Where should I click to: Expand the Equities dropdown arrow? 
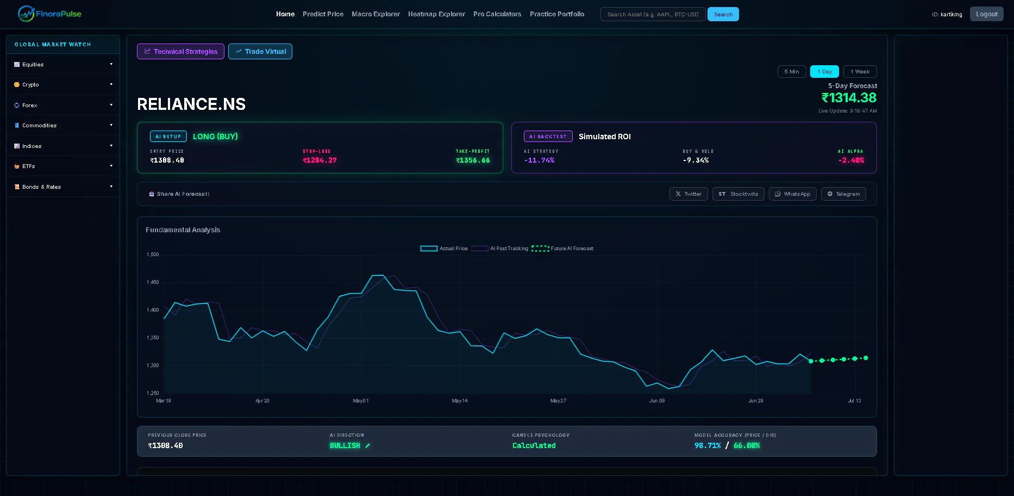point(111,64)
